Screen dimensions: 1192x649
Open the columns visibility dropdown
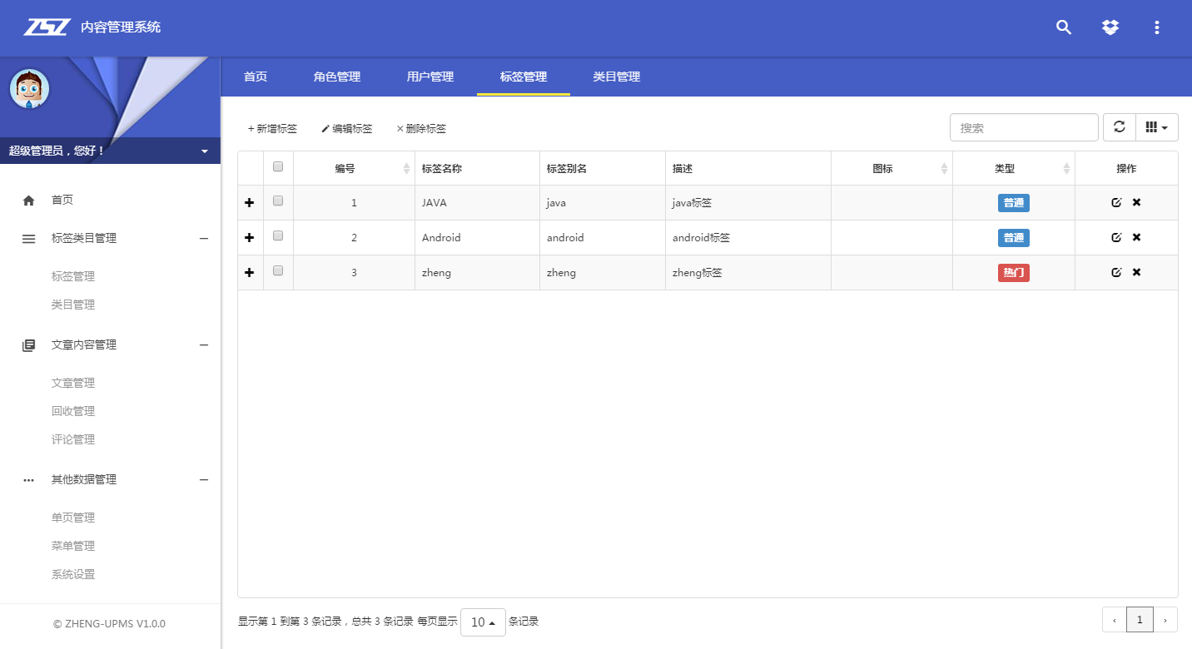(1157, 127)
